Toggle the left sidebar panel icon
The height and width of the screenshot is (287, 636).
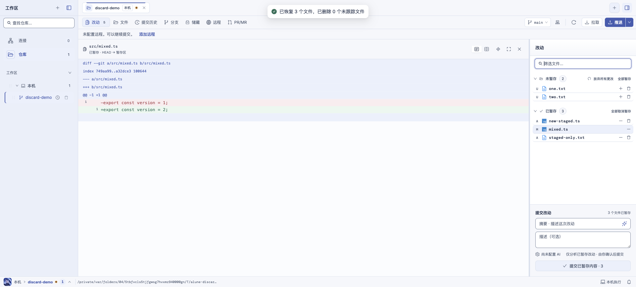click(x=69, y=8)
